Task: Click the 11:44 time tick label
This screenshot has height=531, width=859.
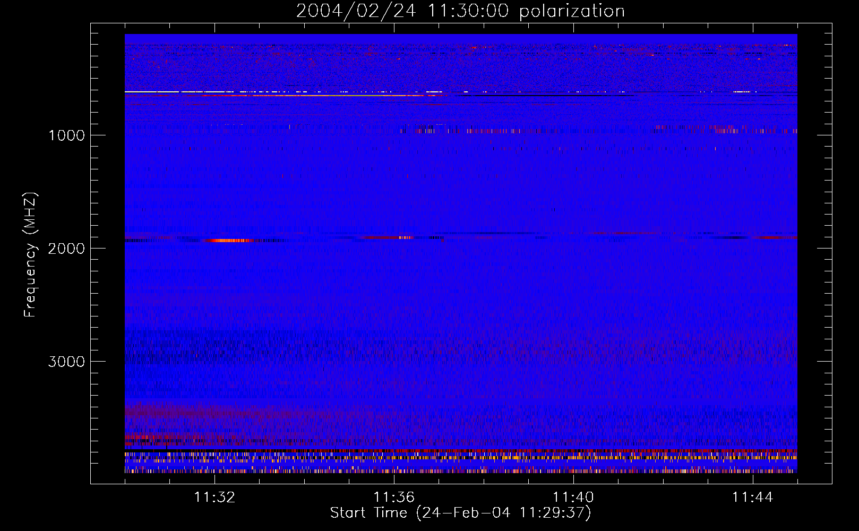Action: tap(753, 498)
